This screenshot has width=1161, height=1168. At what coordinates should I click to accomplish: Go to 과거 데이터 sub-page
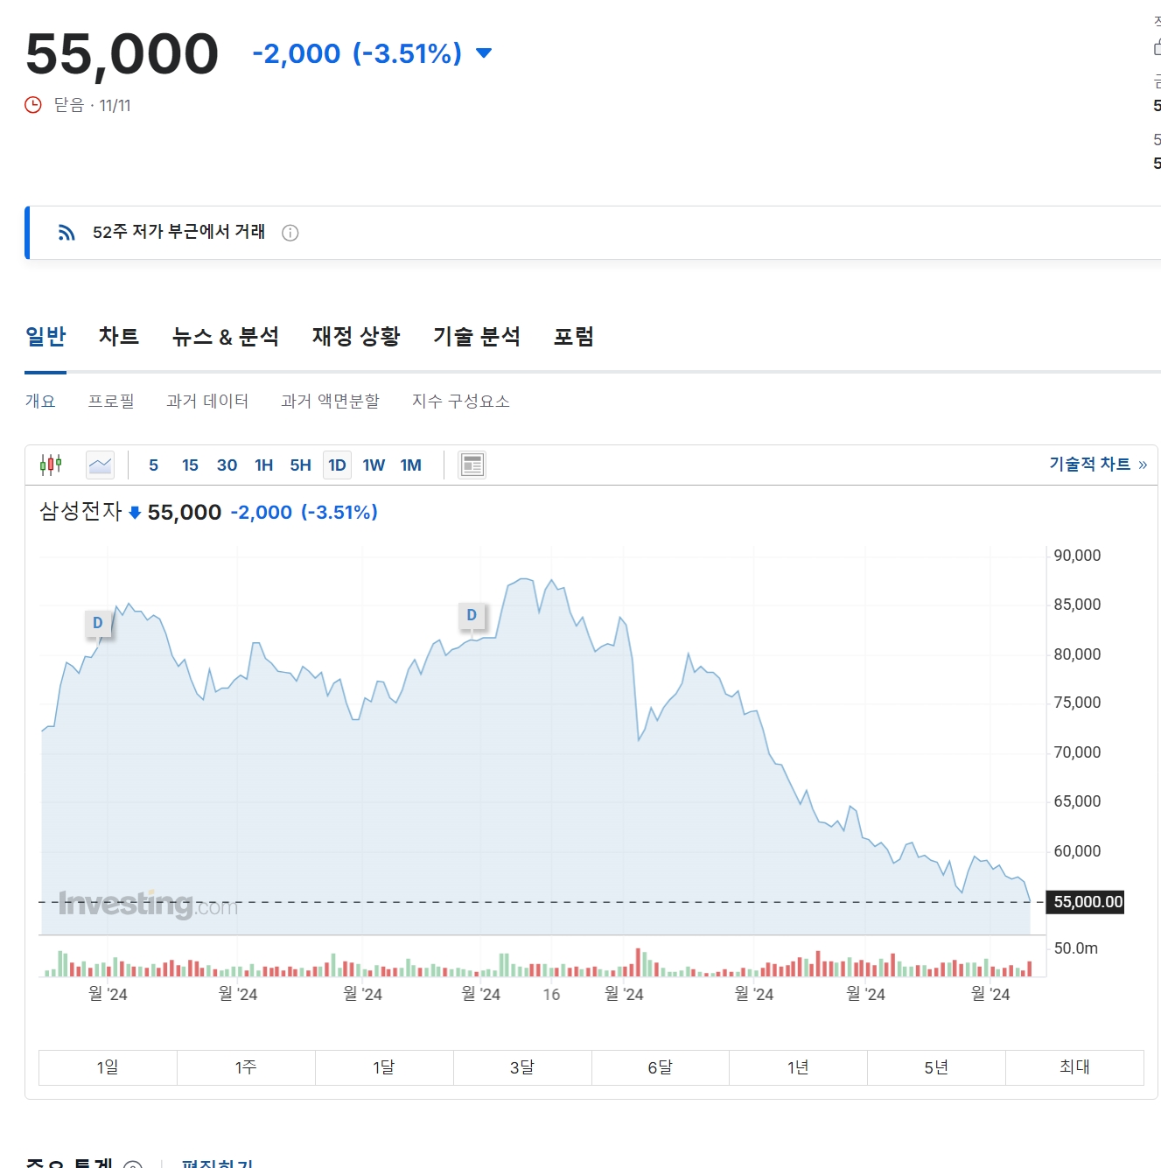click(207, 401)
